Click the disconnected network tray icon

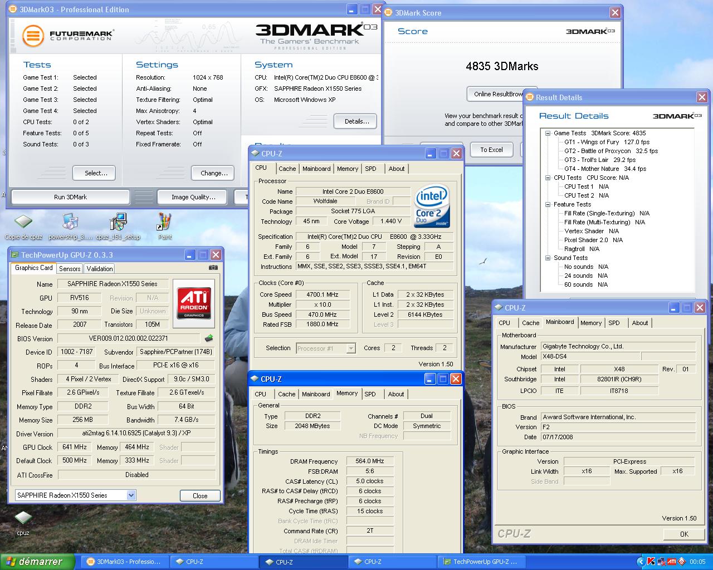click(661, 562)
